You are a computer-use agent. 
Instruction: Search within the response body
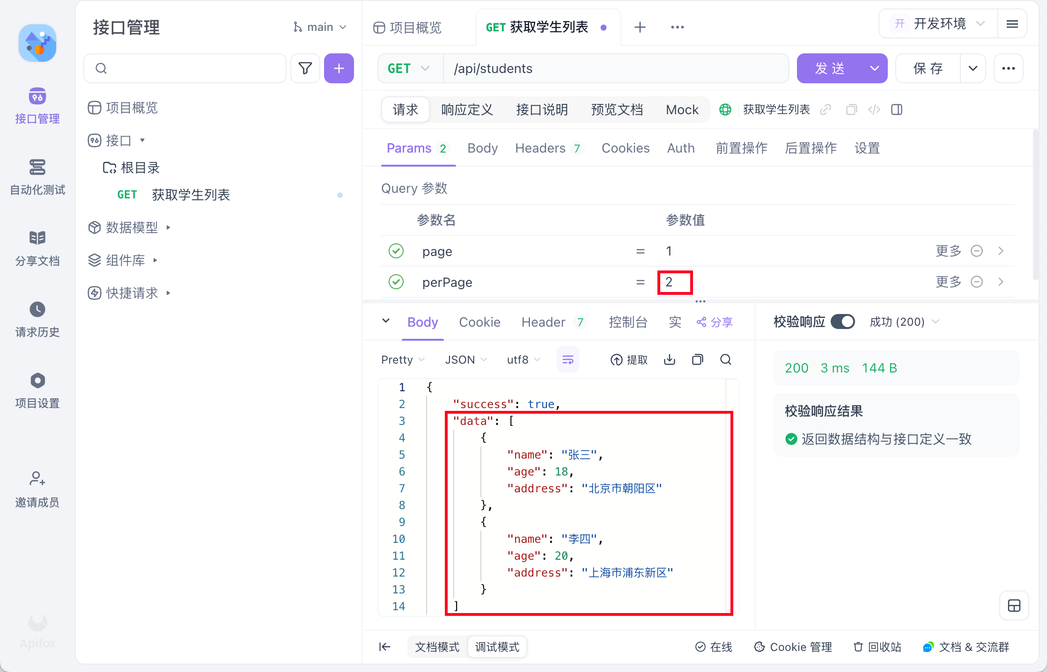click(x=725, y=359)
